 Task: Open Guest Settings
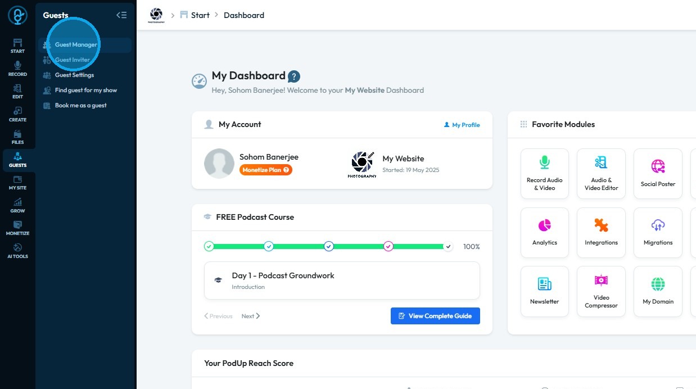[x=85, y=75]
